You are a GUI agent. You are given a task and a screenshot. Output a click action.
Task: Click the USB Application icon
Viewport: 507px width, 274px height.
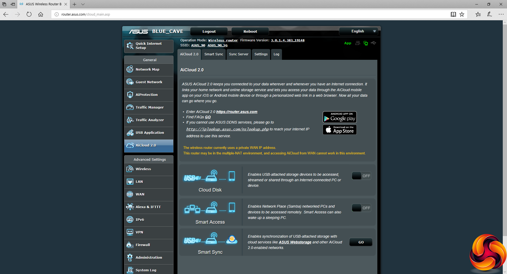[130, 133]
